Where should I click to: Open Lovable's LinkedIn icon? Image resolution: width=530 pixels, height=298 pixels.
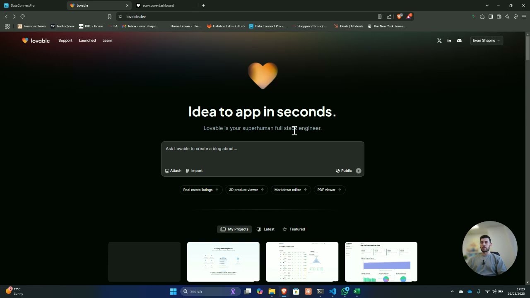point(449,41)
